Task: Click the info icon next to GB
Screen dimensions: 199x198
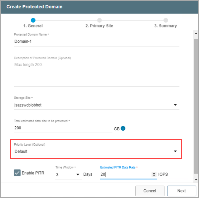Action: click(123, 128)
